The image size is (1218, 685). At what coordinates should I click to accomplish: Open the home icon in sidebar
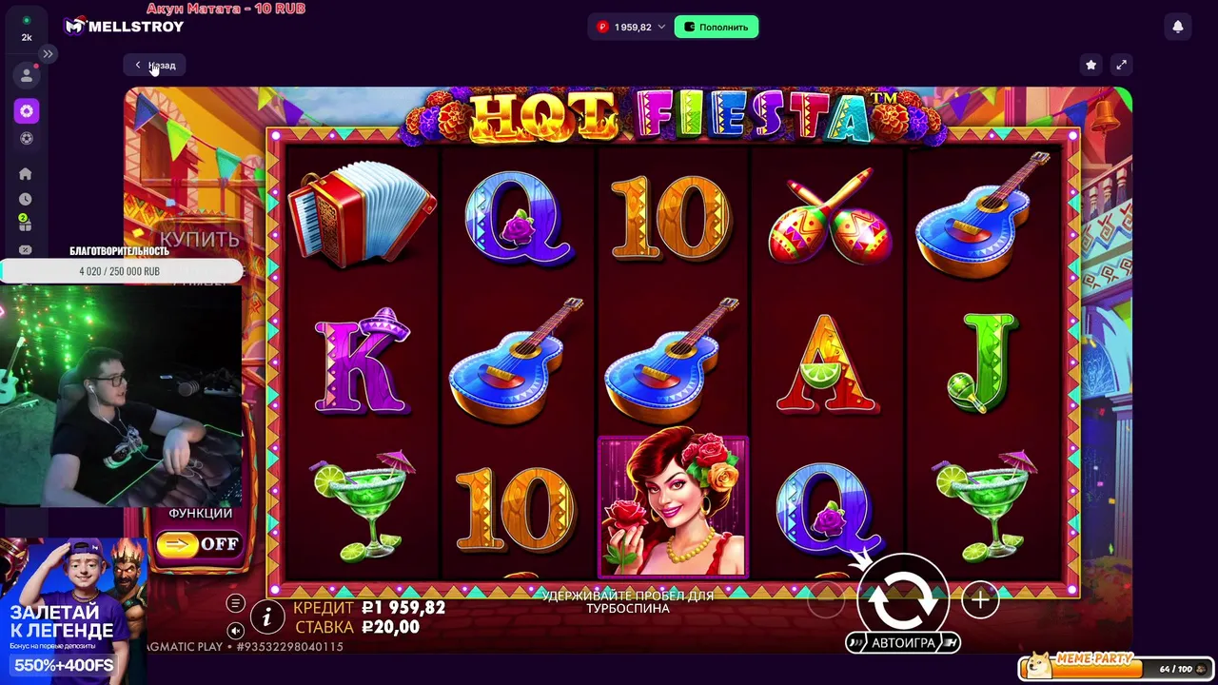[x=26, y=174]
